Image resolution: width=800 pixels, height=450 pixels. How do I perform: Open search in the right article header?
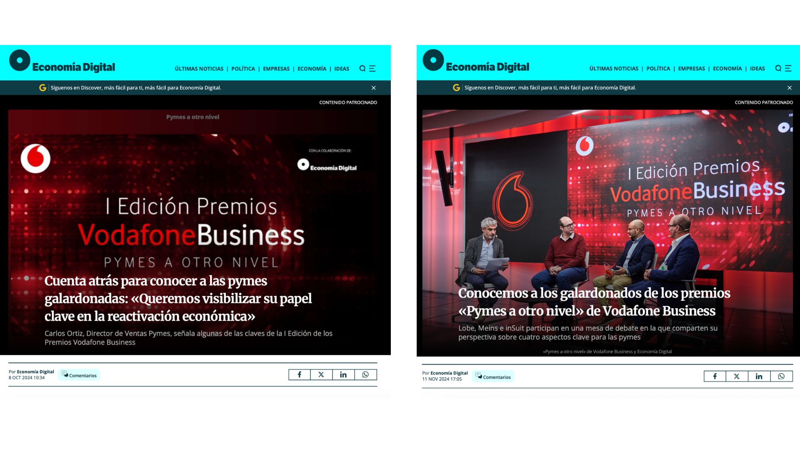point(778,68)
